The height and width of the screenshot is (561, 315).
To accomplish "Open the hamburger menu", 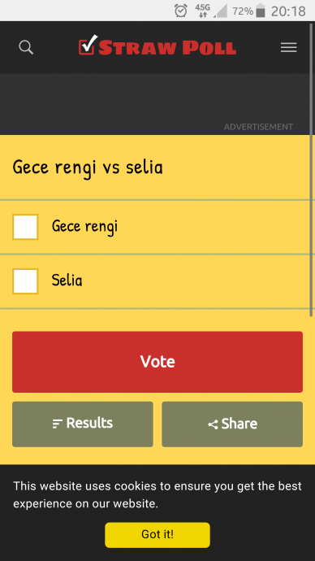I will click(x=288, y=47).
